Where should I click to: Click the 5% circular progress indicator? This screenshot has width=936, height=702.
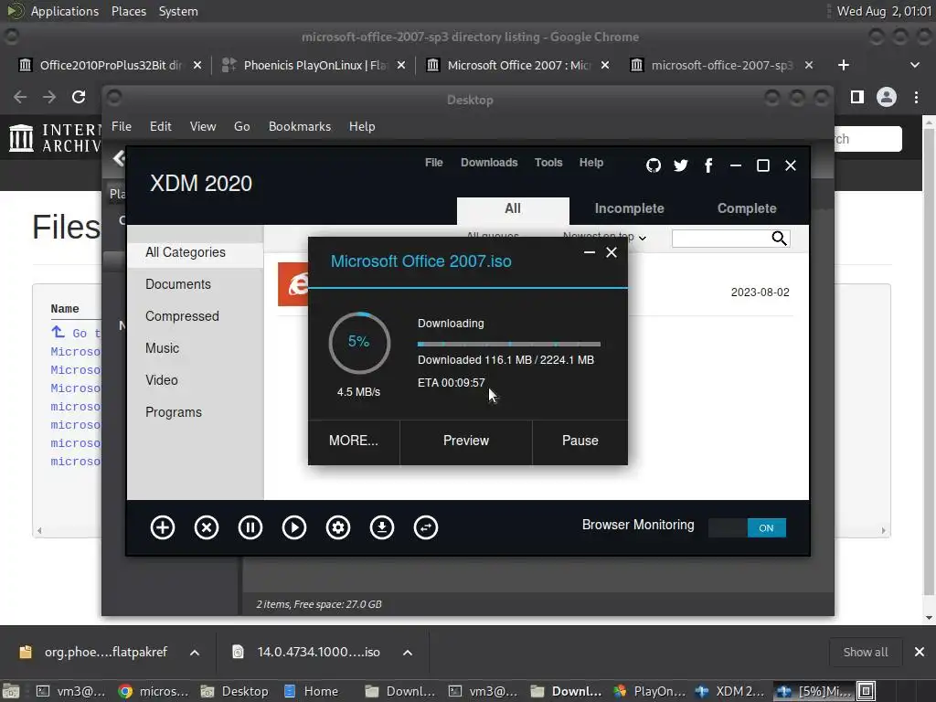pyautogui.click(x=359, y=343)
